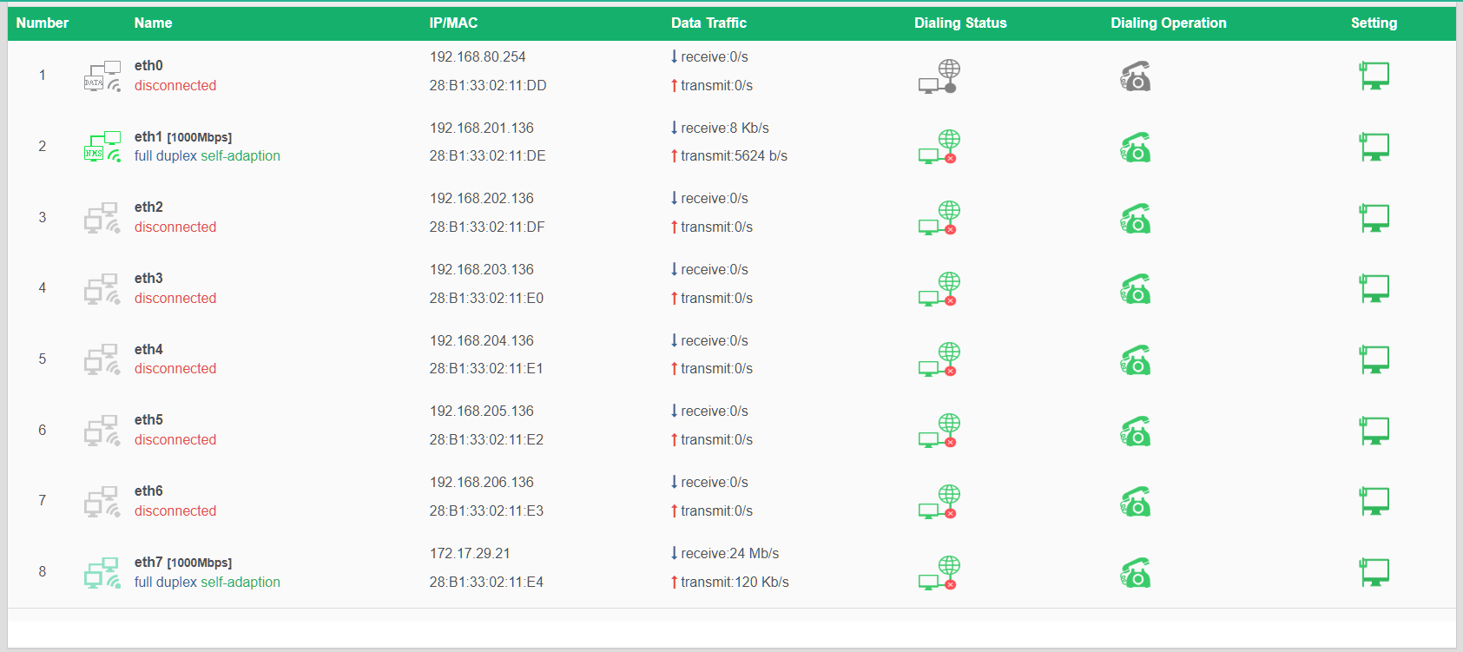Open the setting monitor icon for eth1
The height and width of the screenshot is (652, 1463).
point(1374,147)
